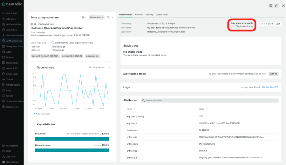
Task: Click the checkoutservice entity link
Action: tap(45, 24)
